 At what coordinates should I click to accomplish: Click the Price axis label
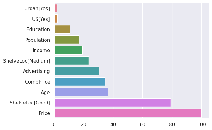coord(44,113)
